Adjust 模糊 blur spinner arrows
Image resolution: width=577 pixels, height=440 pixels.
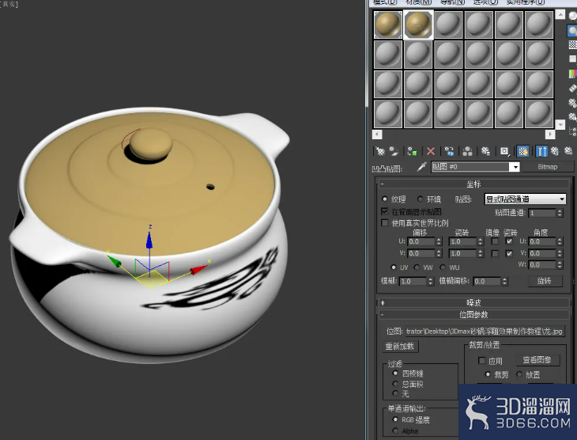(431, 281)
